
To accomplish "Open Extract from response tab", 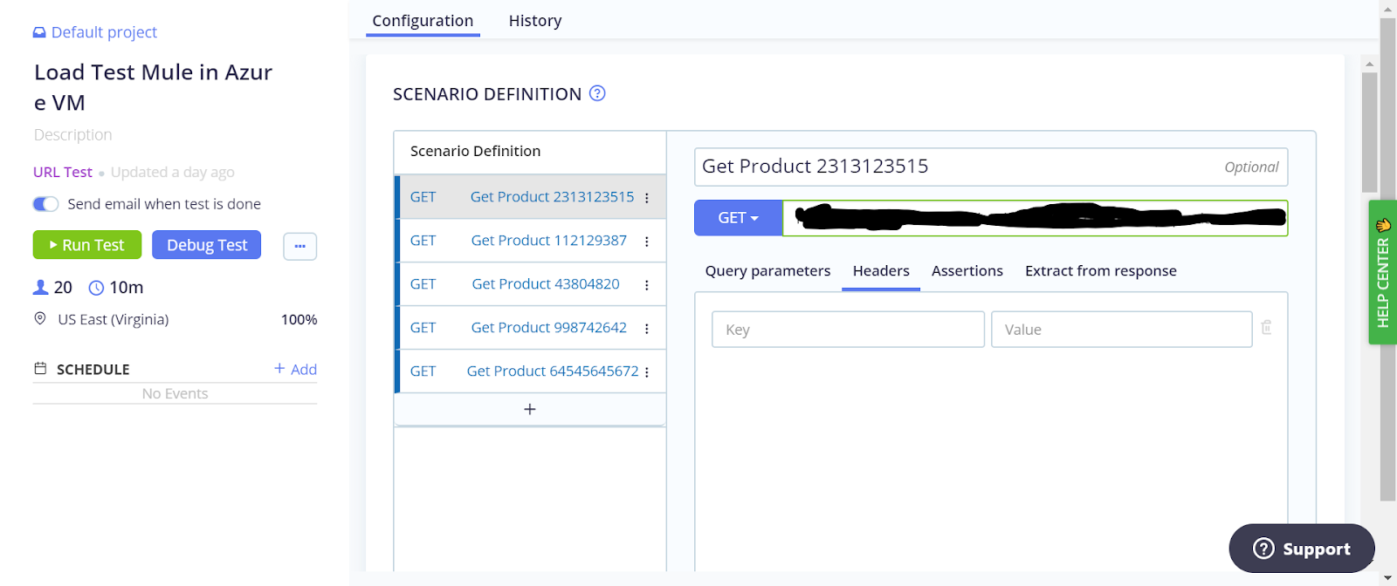I will click(x=1100, y=271).
